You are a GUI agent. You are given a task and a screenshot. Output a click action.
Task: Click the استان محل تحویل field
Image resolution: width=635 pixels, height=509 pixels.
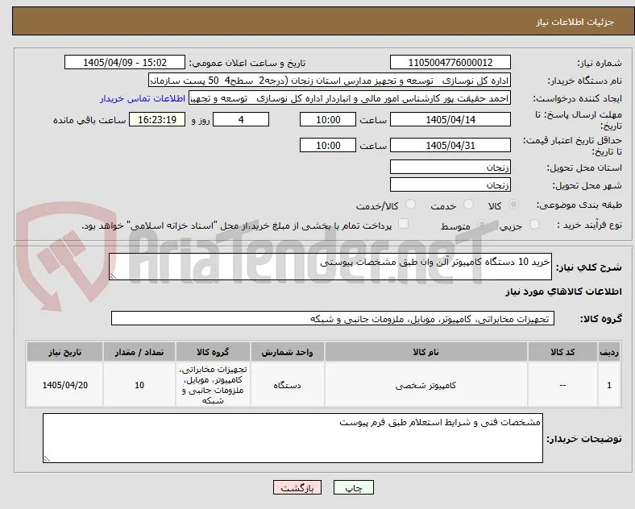coord(450,167)
